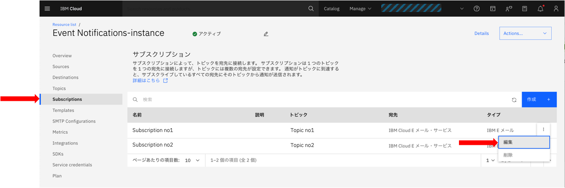Go to Templates in the sidebar

pyautogui.click(x=63, y=110)
